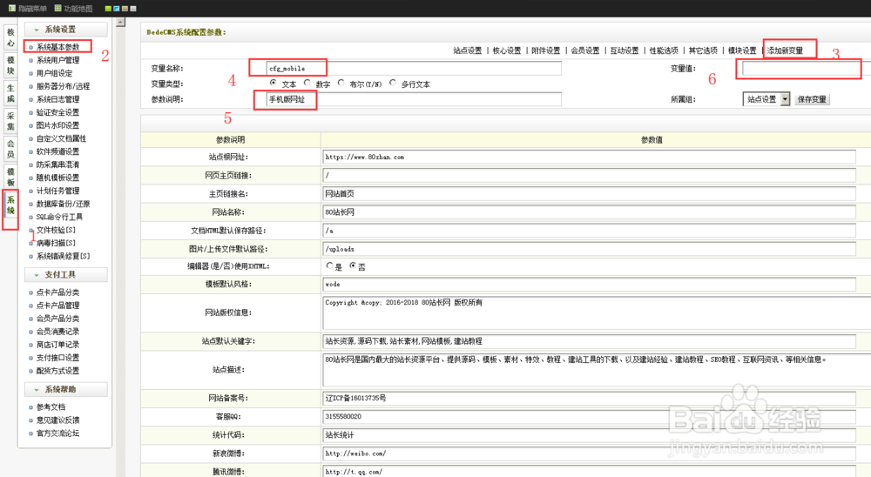Screen dimensions: 871x477
Task: Open 系统基本参数 in the sidebar
Action: click(x=57, y=47)
